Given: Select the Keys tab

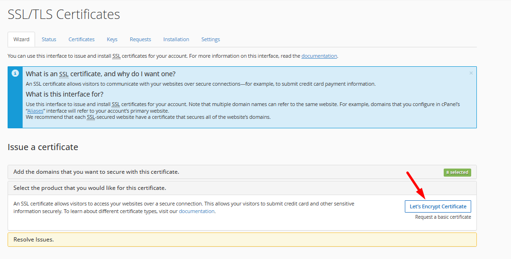Looking at the screenshot, I should (112, 39).
